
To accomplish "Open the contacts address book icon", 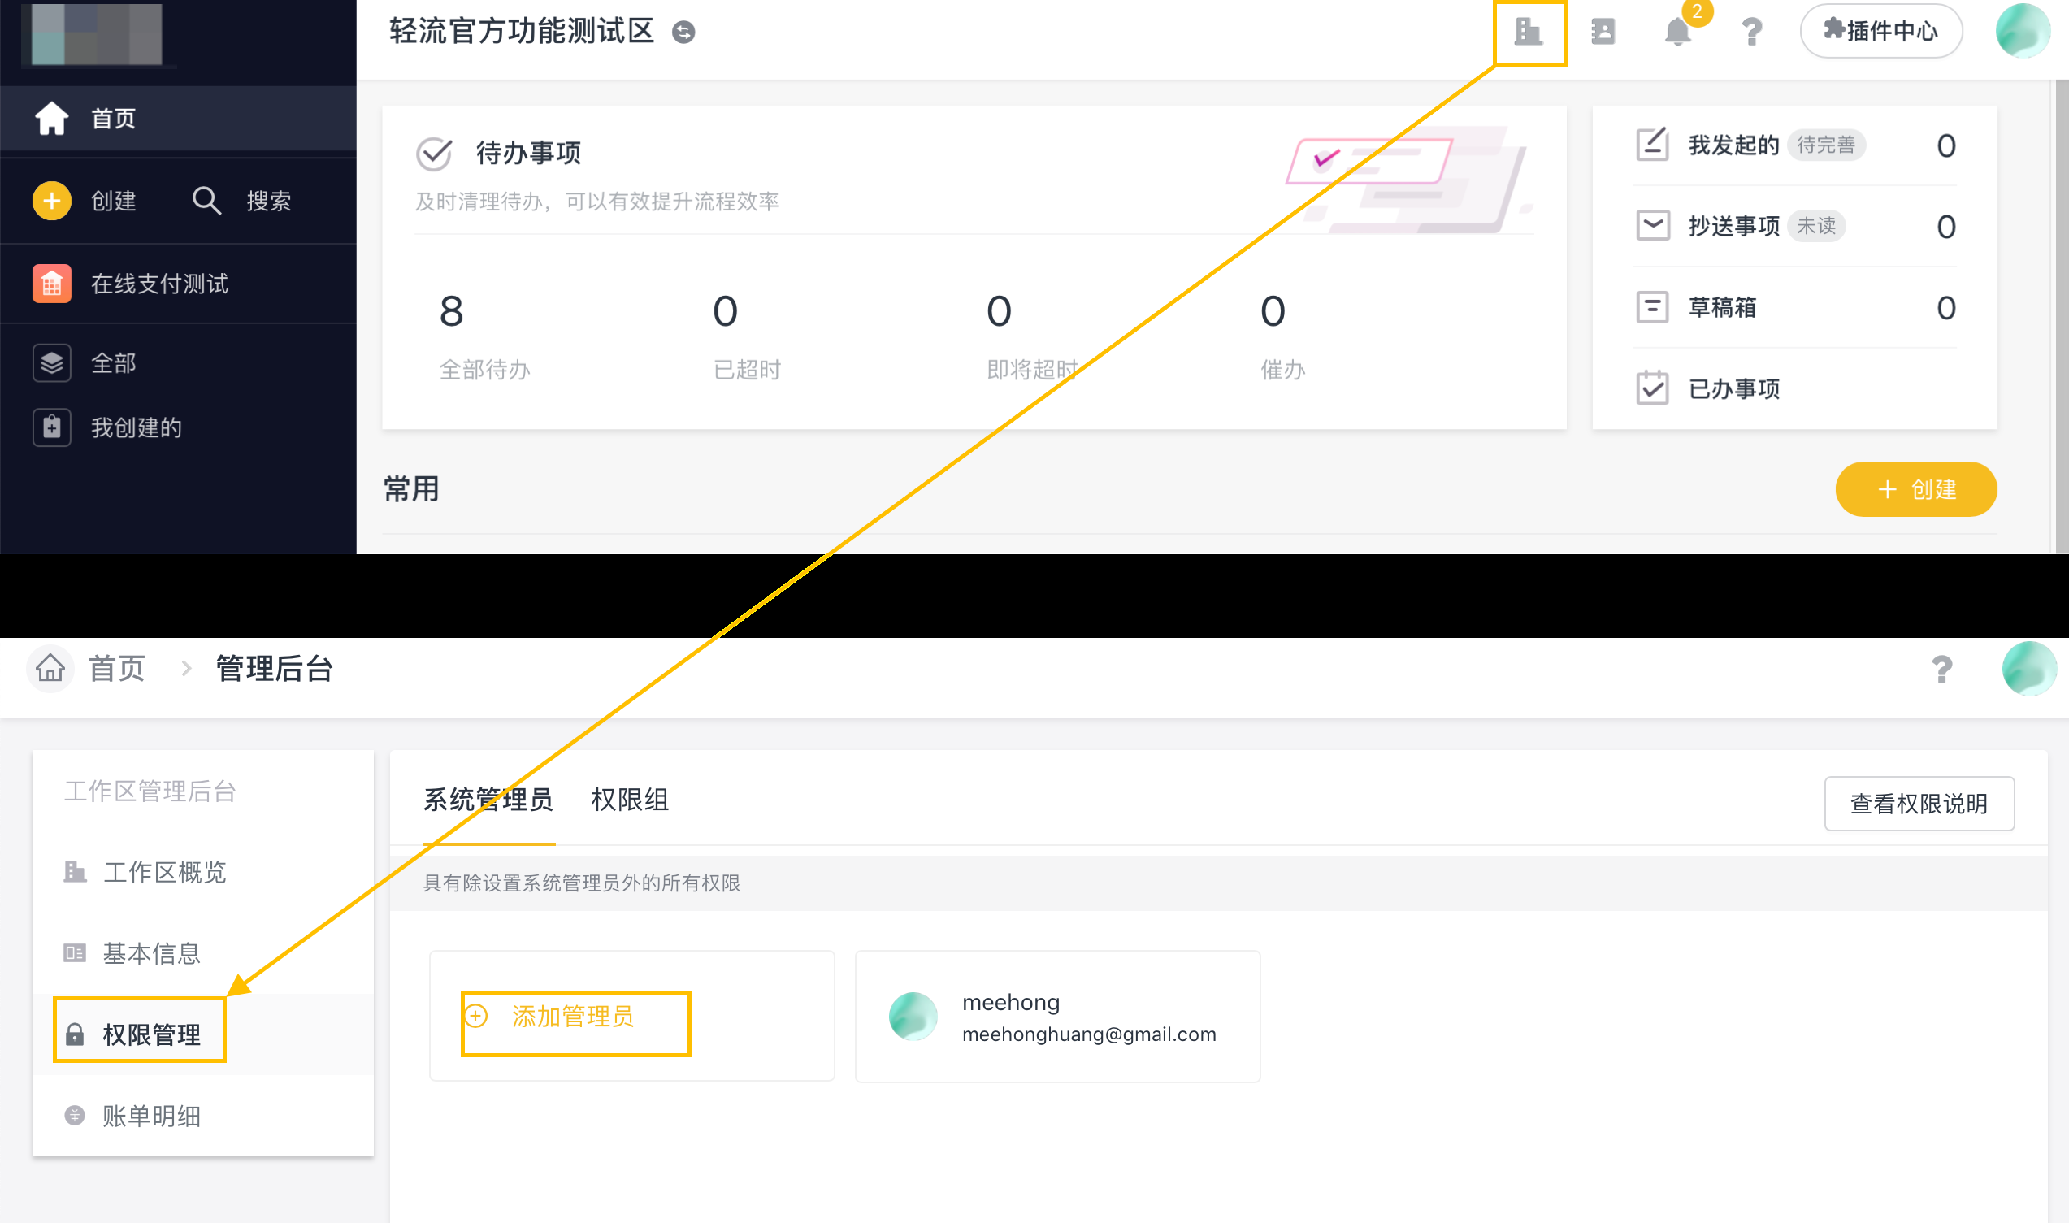I will [1603, 33].
